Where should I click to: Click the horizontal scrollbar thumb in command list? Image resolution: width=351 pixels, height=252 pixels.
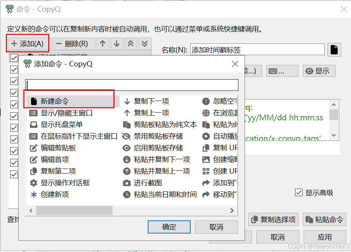74,210
